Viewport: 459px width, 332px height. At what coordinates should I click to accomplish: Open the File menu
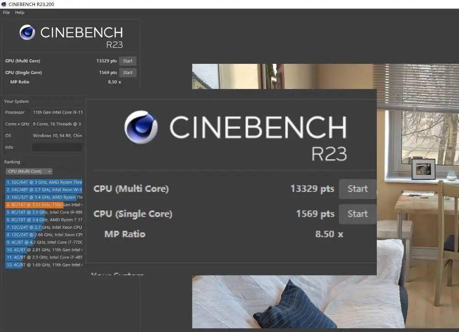pyautogui.click(x=6, y=12)
